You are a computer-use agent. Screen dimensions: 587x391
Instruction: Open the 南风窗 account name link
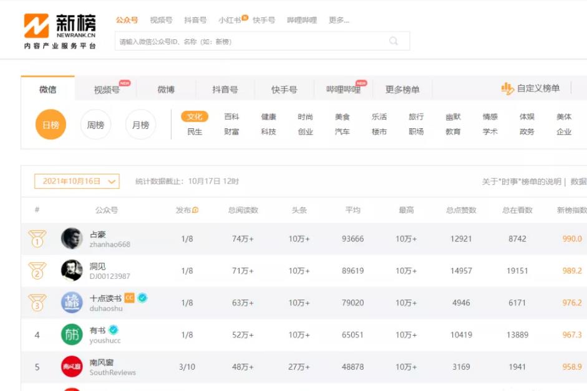click(x=102, y=362)
